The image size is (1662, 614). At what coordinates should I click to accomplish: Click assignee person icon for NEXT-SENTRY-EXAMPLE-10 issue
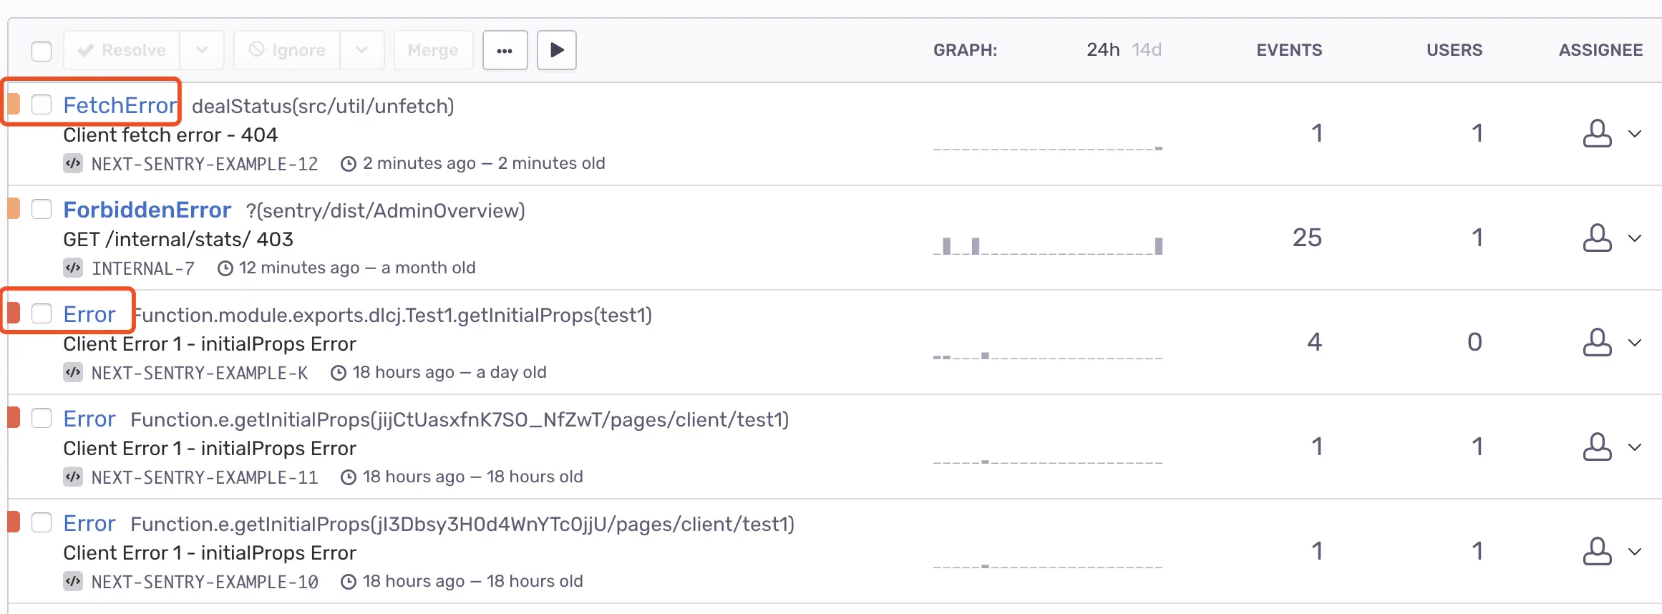click(x=1596, y=552)
